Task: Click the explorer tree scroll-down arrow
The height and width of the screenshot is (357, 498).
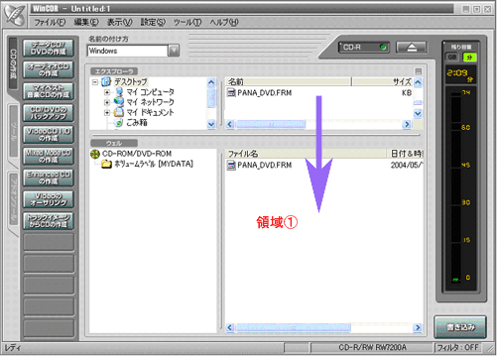Action: click(211, 124)
